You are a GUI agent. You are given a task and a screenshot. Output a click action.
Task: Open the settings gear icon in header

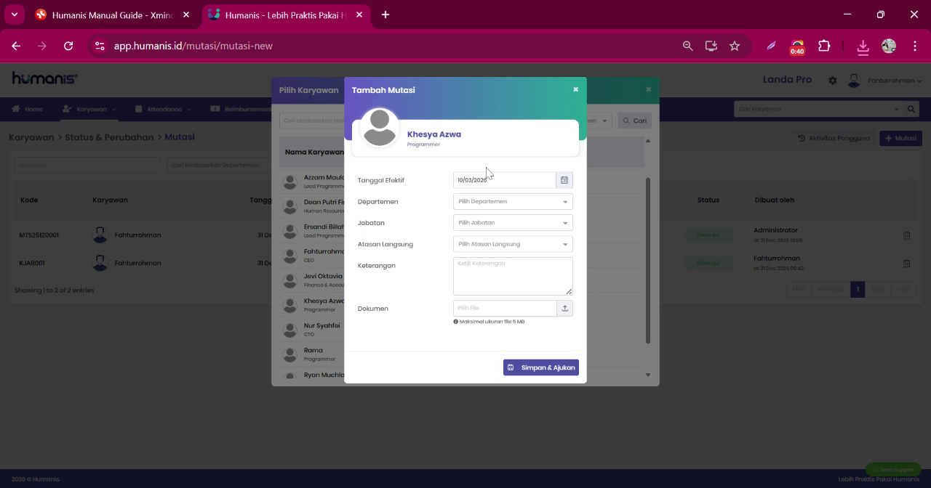(833, 81)
